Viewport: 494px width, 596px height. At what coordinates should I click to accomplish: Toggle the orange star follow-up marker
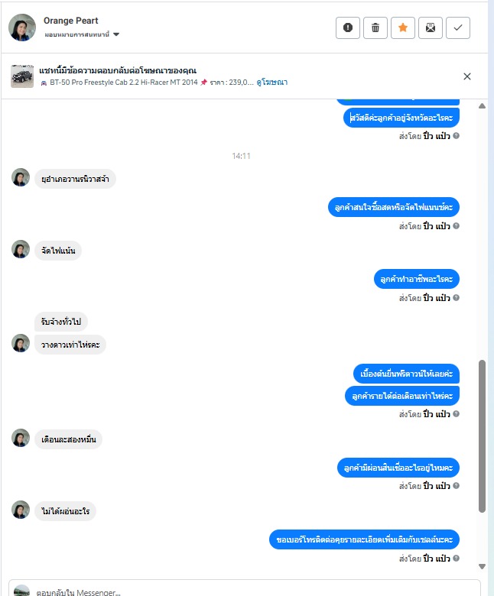(403, 28)
